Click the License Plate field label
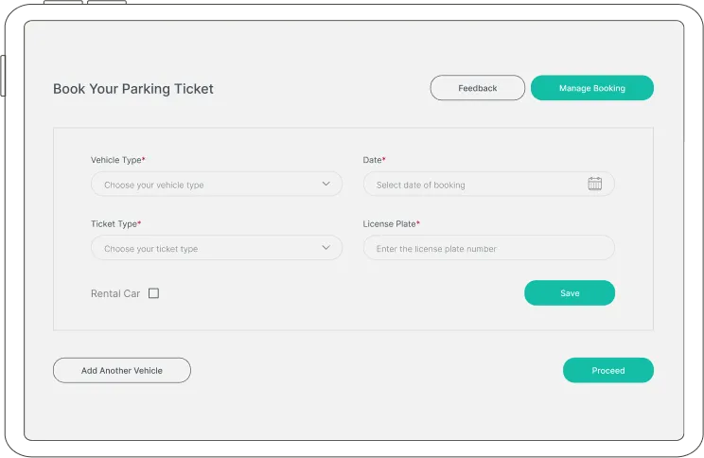The width and height of the screenshot is (704, 458). tap(389, 224)
